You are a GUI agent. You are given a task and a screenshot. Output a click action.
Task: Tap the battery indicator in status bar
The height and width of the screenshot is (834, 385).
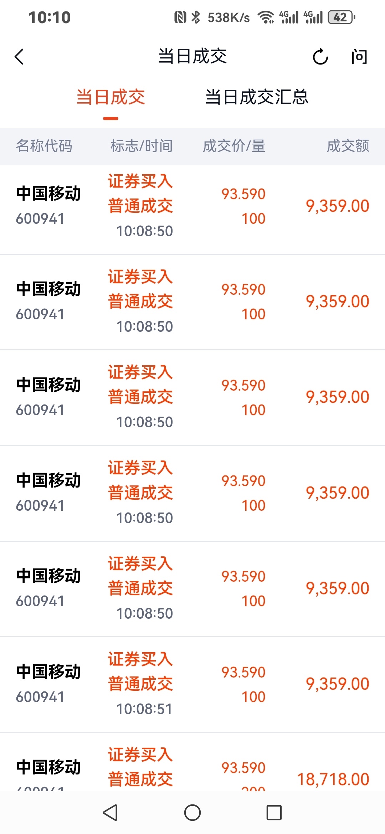point(341,17)
